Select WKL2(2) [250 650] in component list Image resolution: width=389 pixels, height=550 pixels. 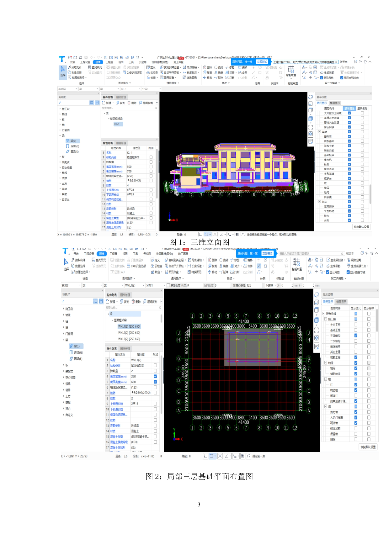[x=129, y=333]
